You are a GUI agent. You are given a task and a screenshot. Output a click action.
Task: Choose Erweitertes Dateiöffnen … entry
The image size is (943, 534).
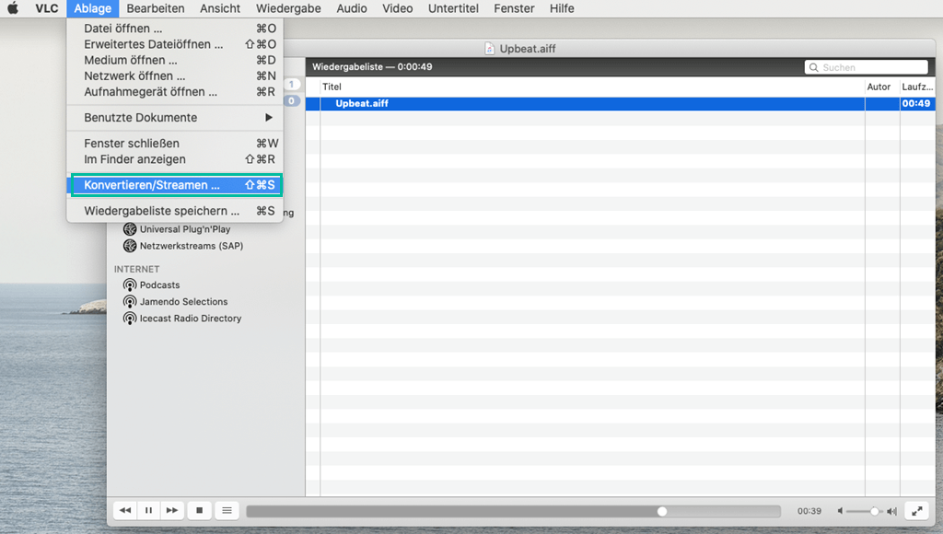click(175, 44)
